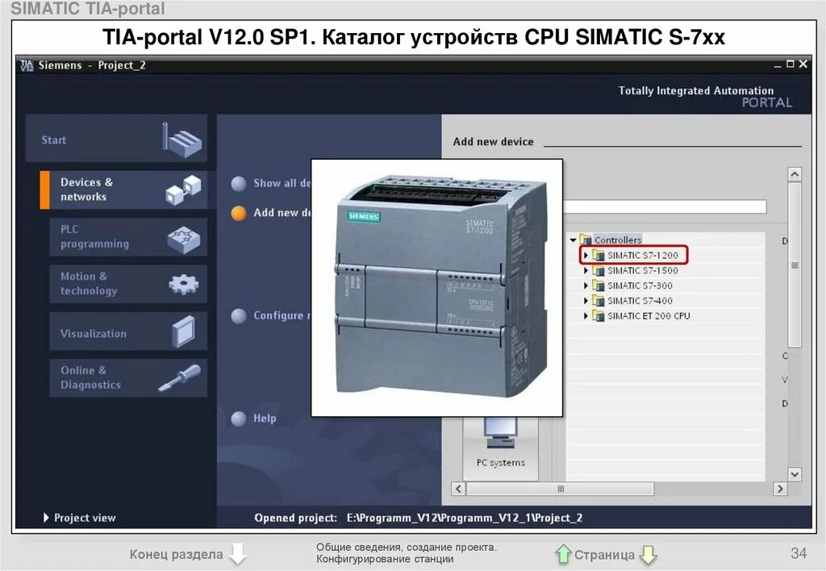Expand the SIMATIC S7-300 node

(586, 285)
